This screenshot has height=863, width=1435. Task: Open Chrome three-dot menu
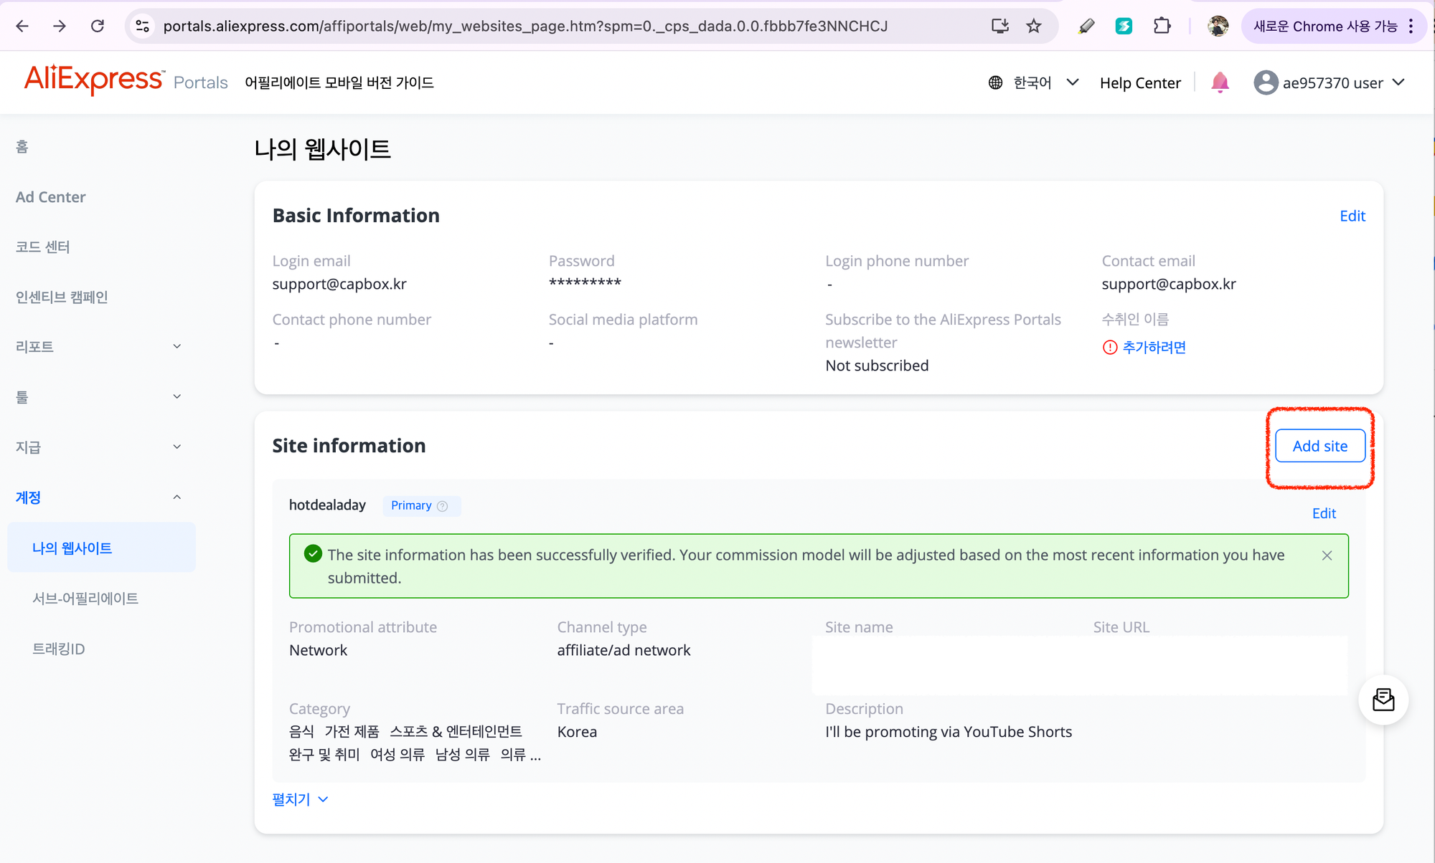(1411, 27)
